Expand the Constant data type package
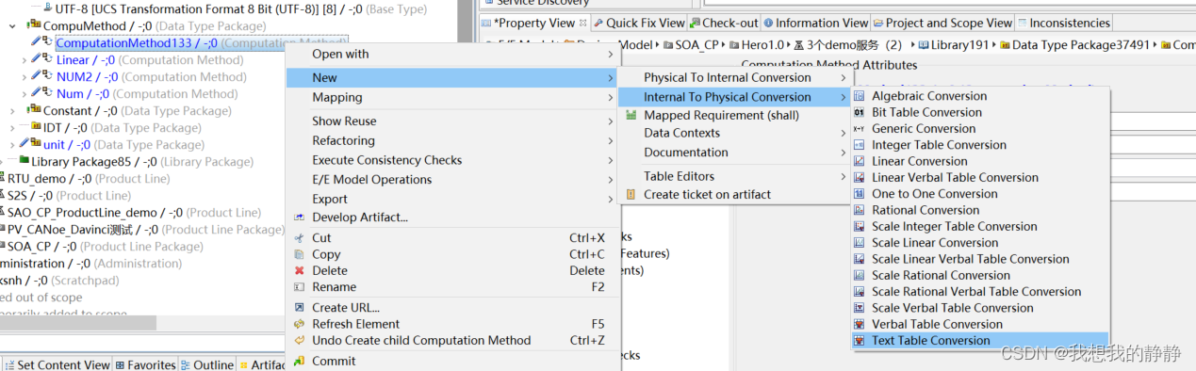The width and height of the screenshot is (1196, 371). tap(12, 111)
